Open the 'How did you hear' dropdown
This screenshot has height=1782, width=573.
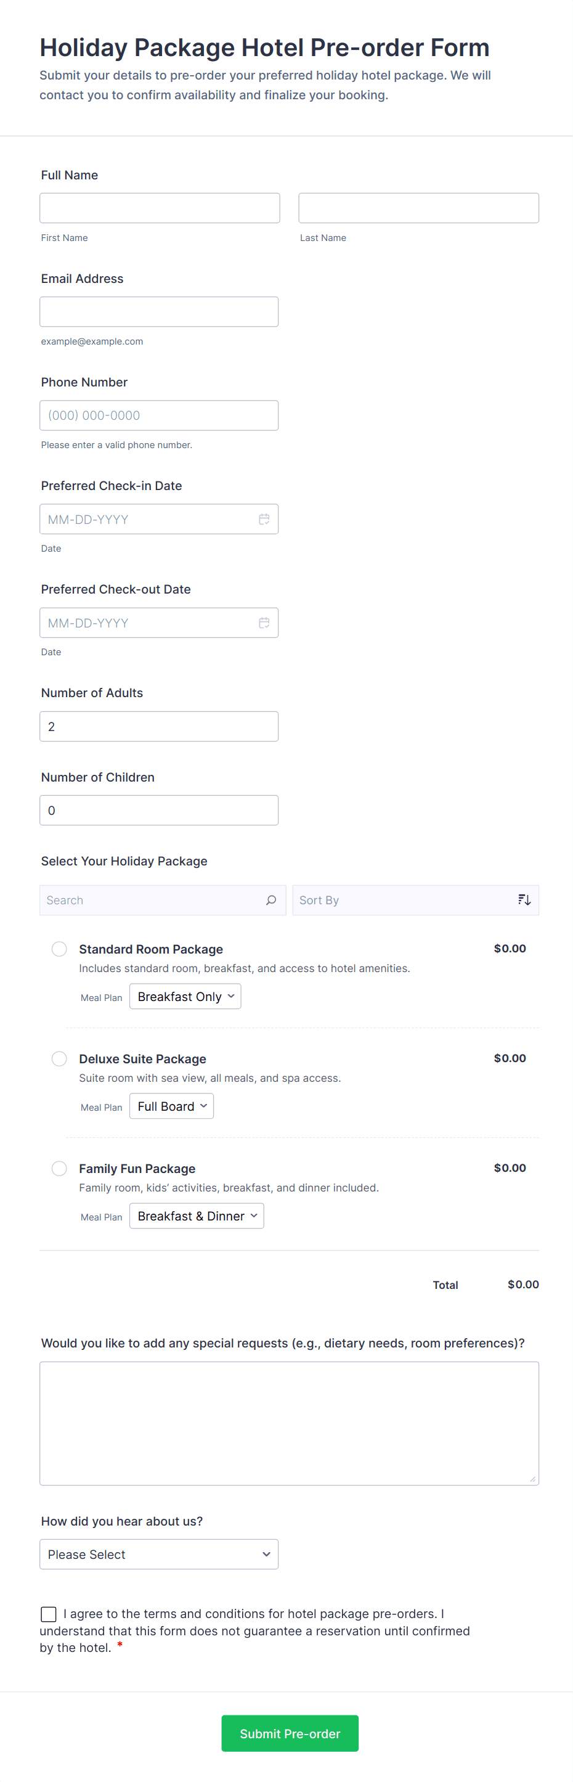[159, 1555]
